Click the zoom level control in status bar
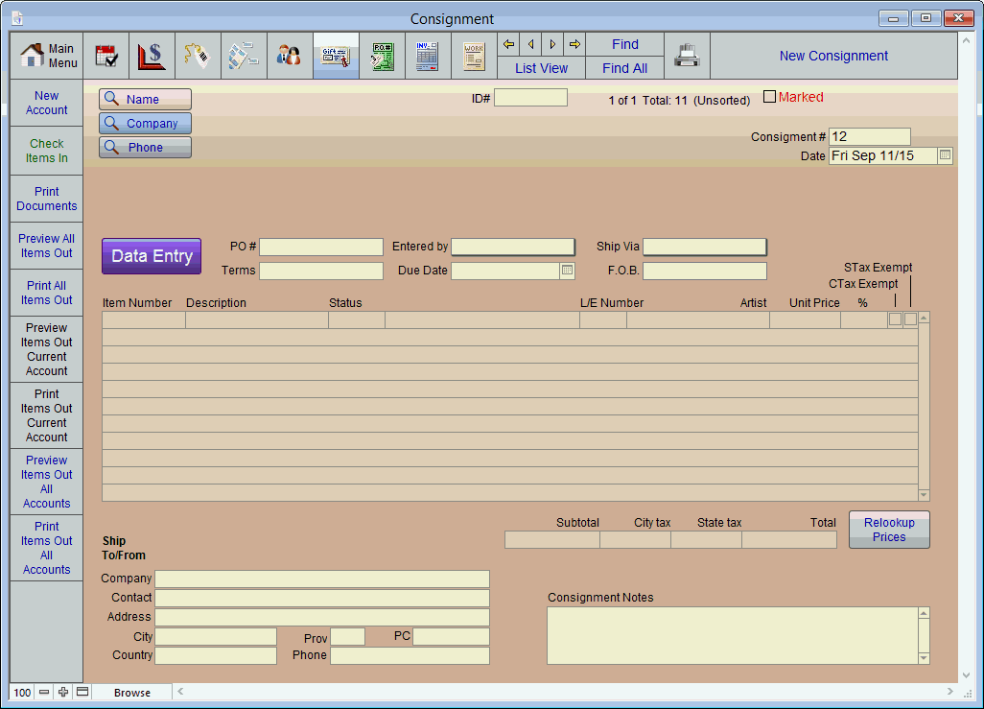984x709 pixels. point(21,692)
